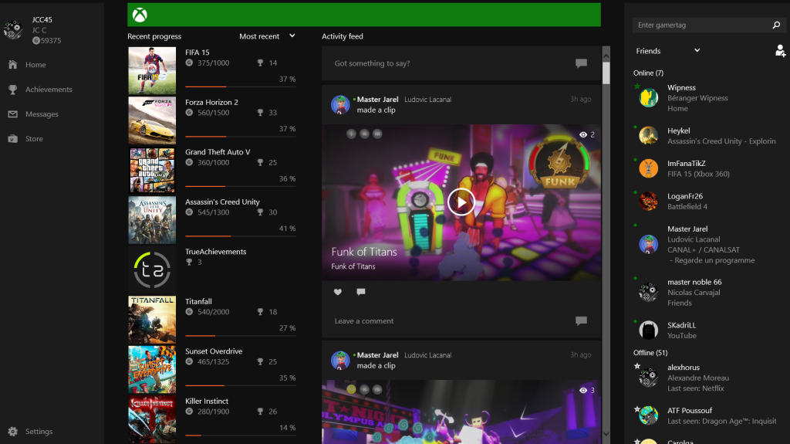Click the Recent progress heading

(x=154, y=36)
